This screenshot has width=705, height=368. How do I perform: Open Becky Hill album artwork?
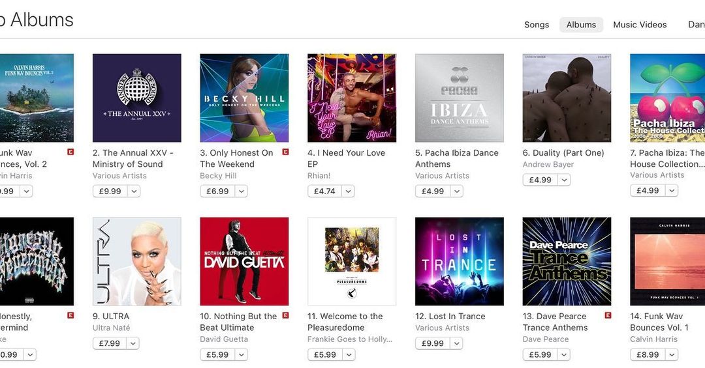point(244,98)
